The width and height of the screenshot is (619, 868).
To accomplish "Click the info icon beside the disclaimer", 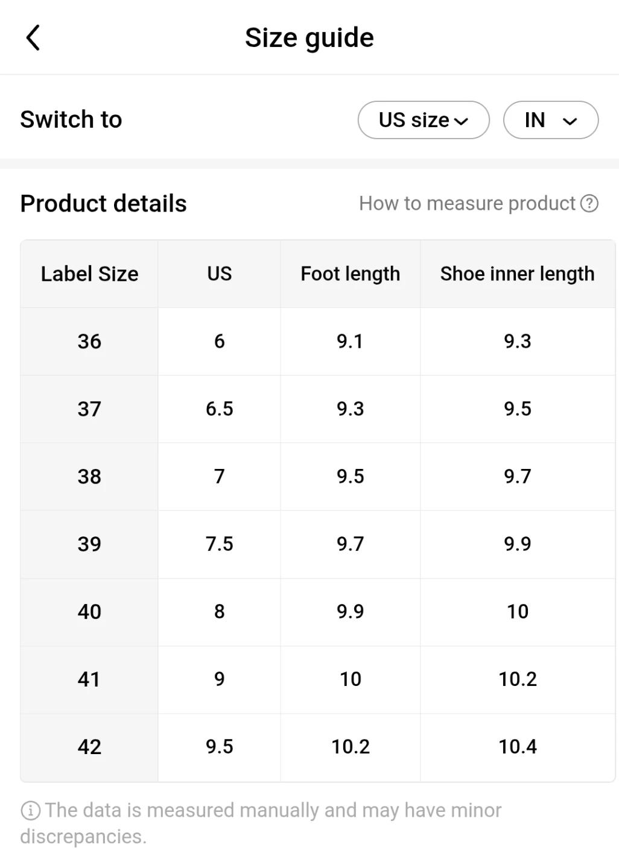I will click(30, 811).
